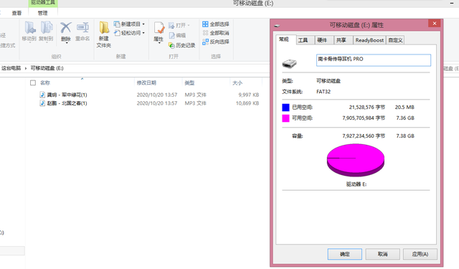Click the Edit (编辑) ribbon button
Screen dimensions: 459x269
177,35
